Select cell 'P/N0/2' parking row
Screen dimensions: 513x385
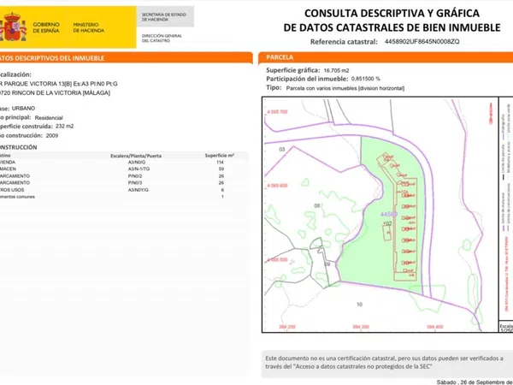point(135,176)
